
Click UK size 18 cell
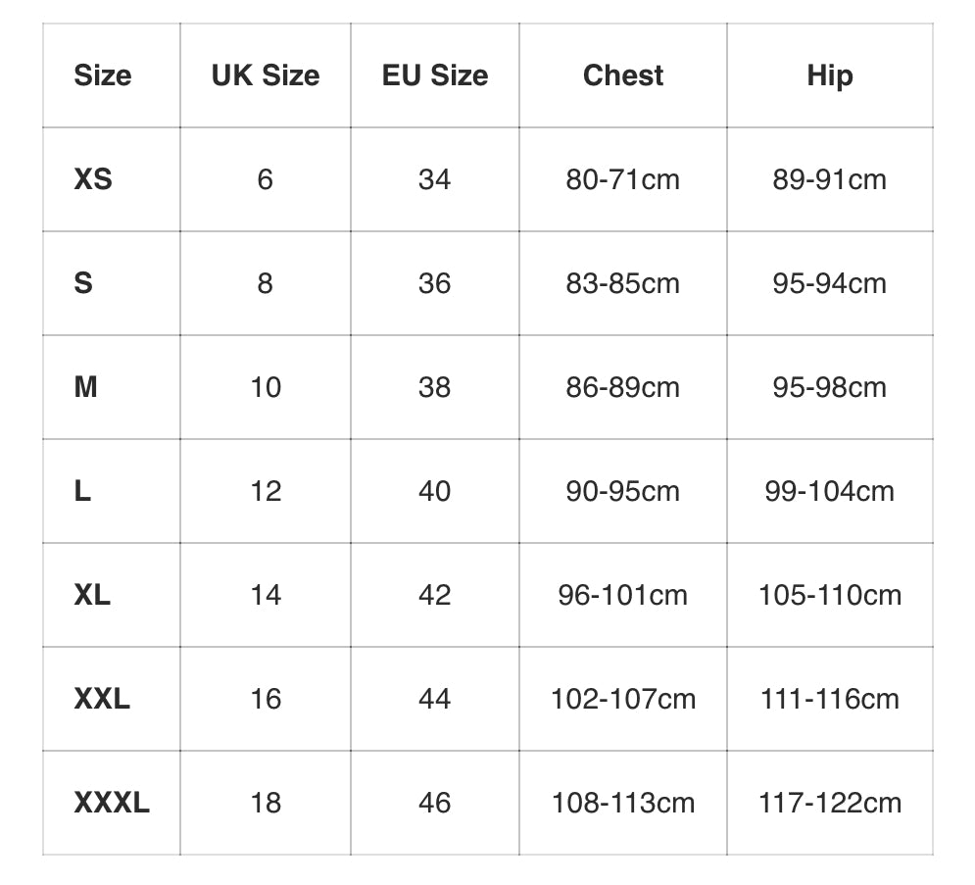pos(266,803)
